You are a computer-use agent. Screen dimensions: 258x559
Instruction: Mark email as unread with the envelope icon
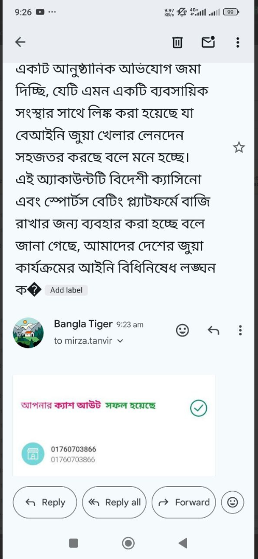208,42
